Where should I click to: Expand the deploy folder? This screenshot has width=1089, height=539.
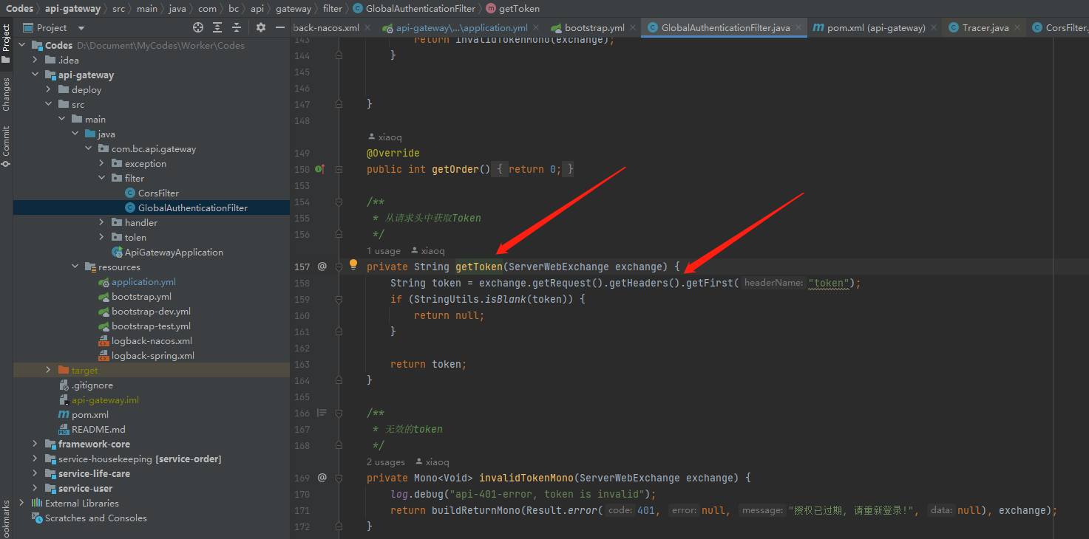[48, 89]
